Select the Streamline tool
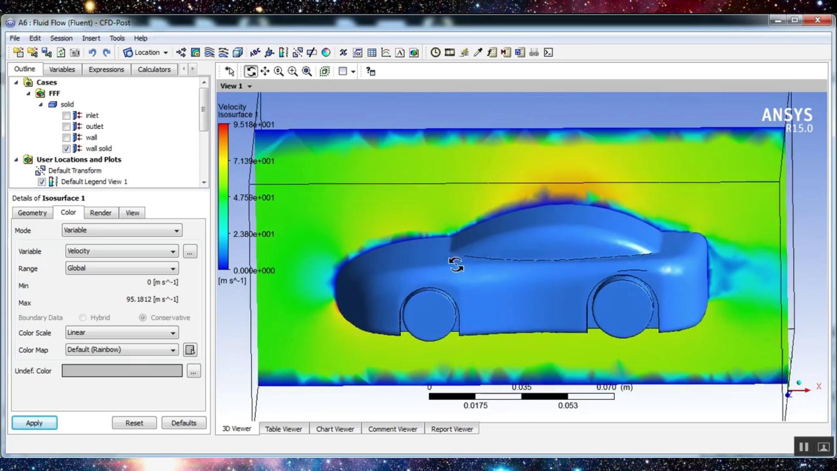 209,53
